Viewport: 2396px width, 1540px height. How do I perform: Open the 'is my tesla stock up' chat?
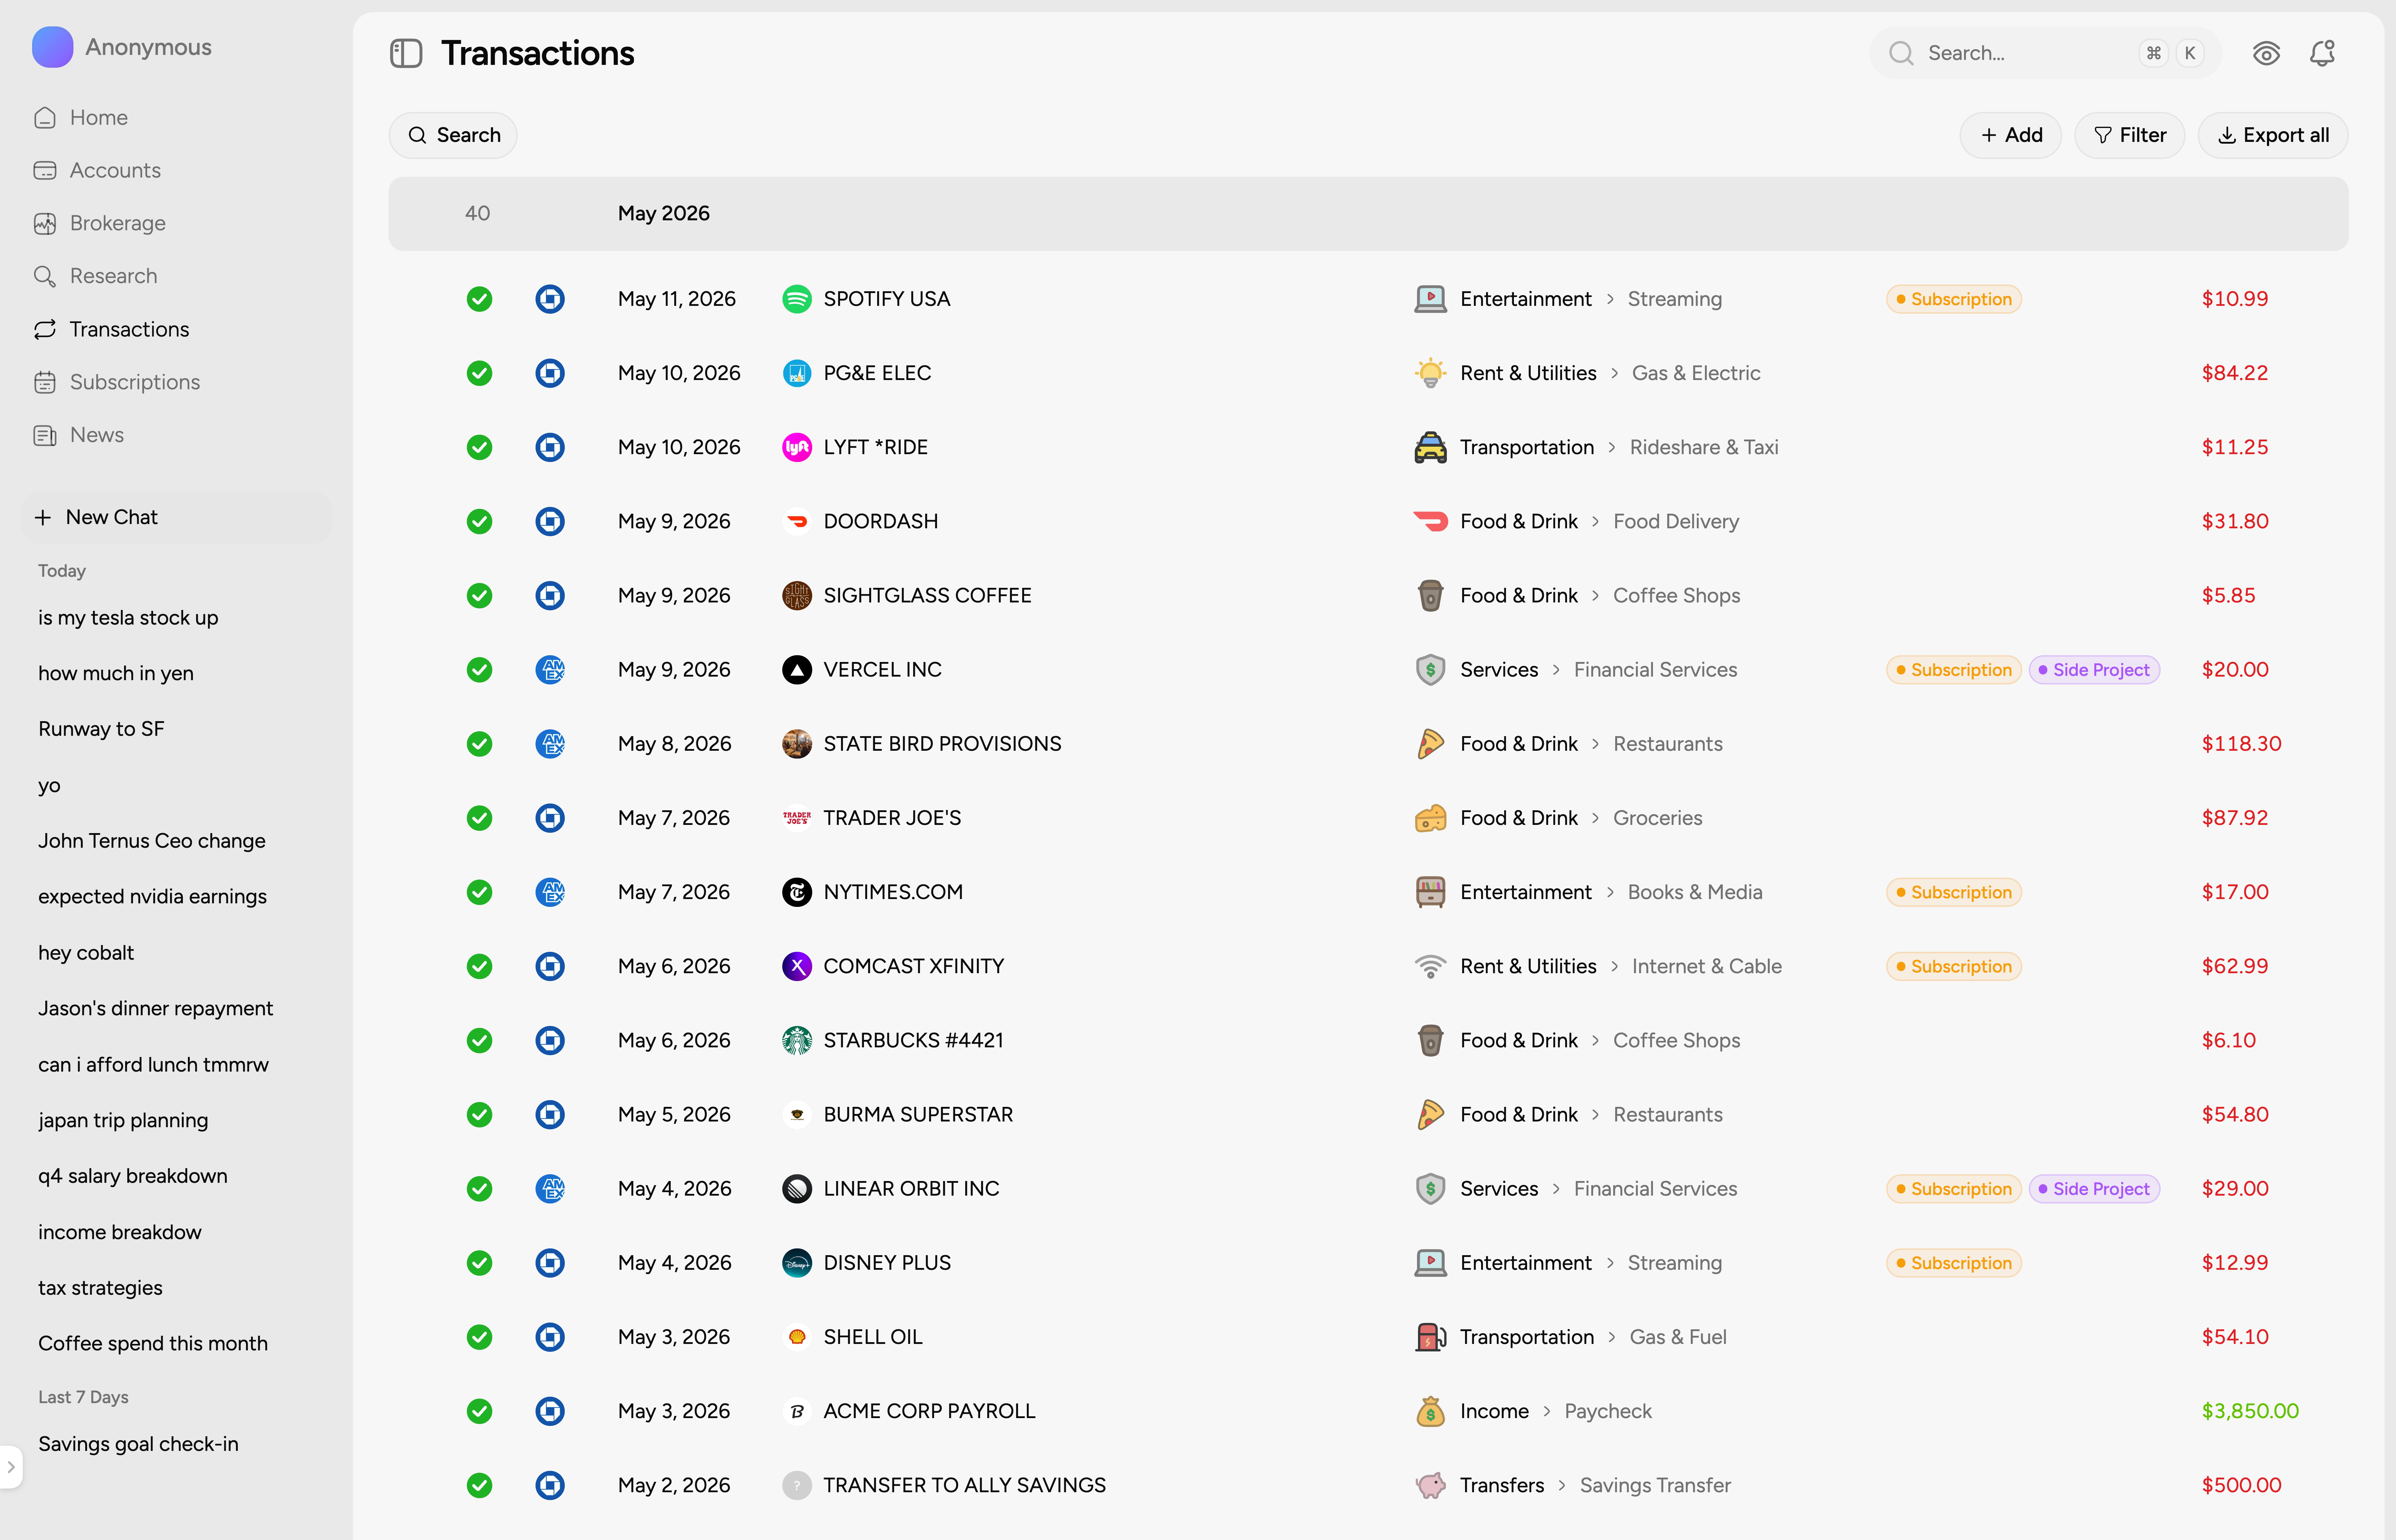point(128,618)
